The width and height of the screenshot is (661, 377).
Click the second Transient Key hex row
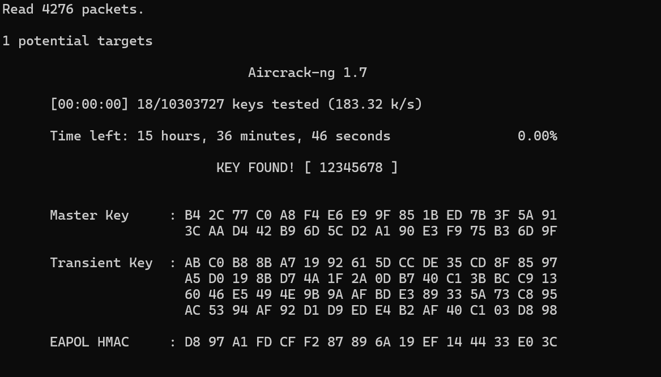370,279
